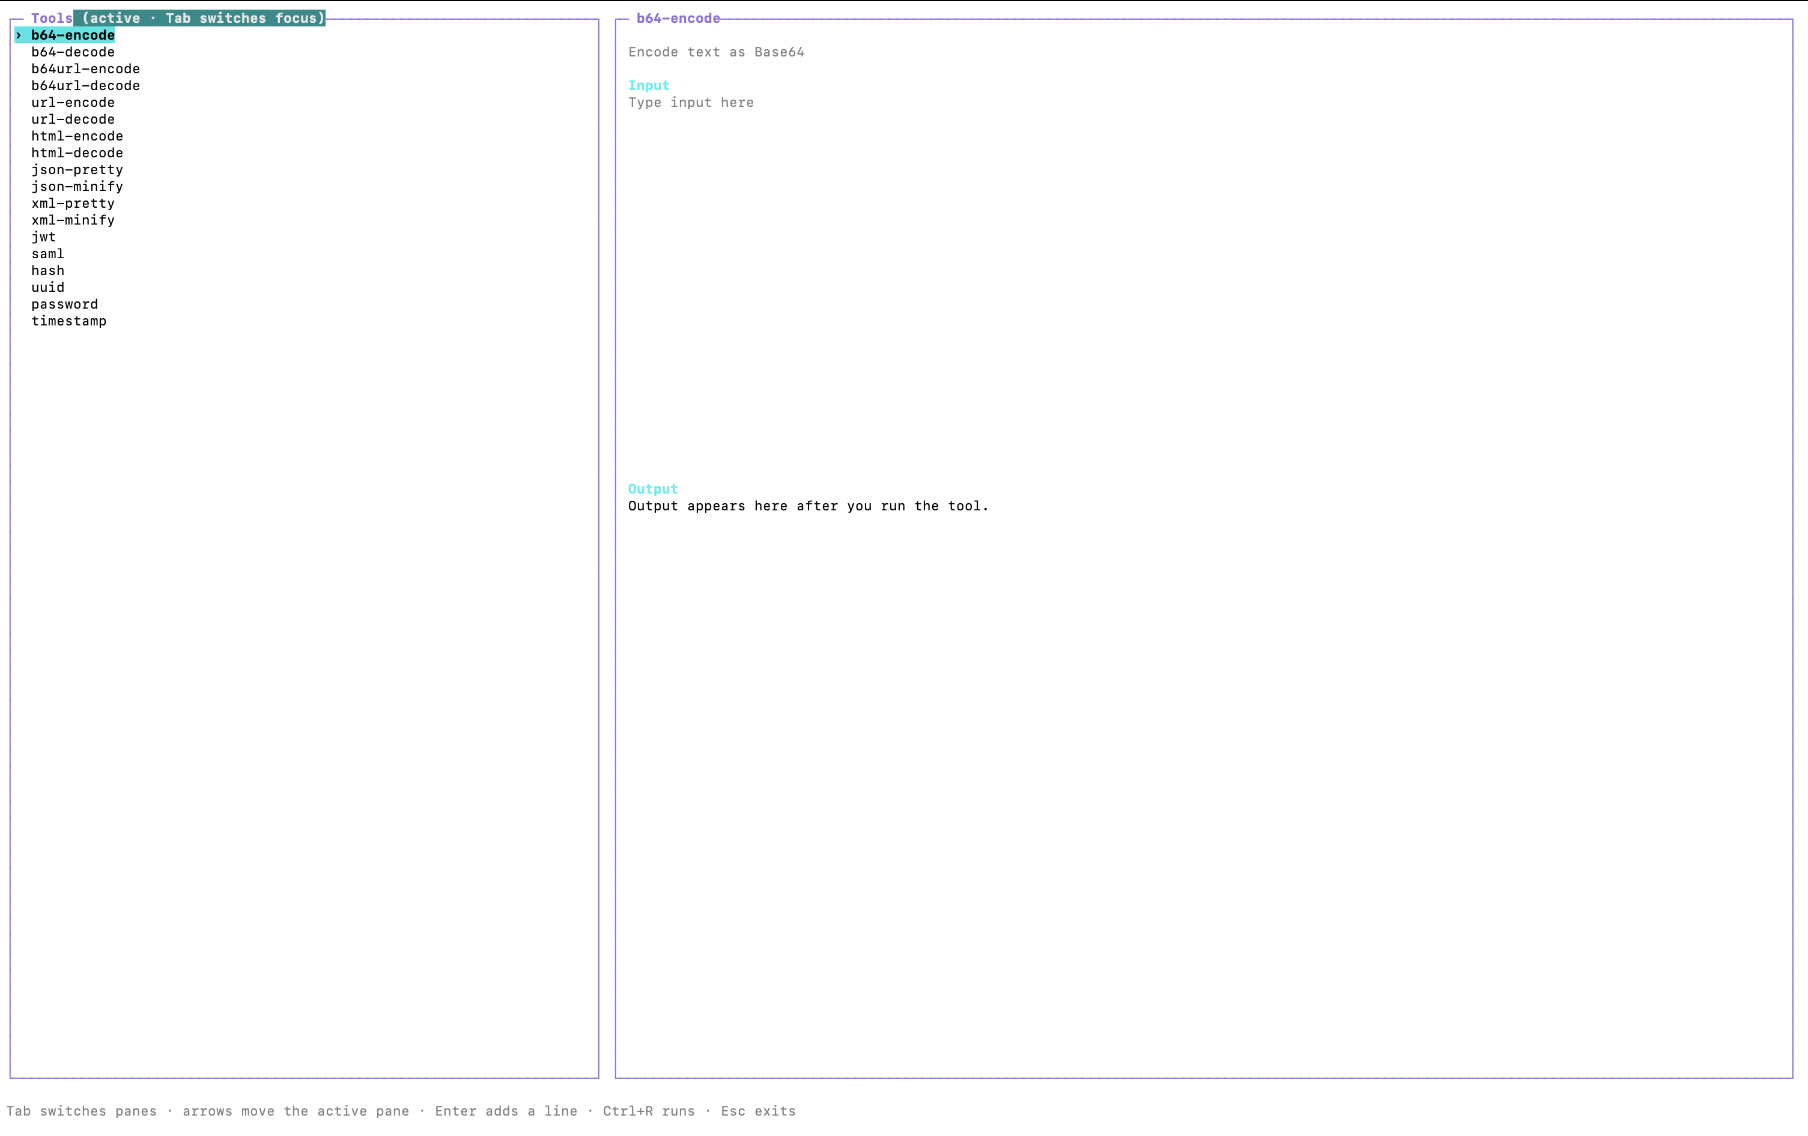
Task: Click the 'Encode text as Base64' description
Action: click(716, 52)
